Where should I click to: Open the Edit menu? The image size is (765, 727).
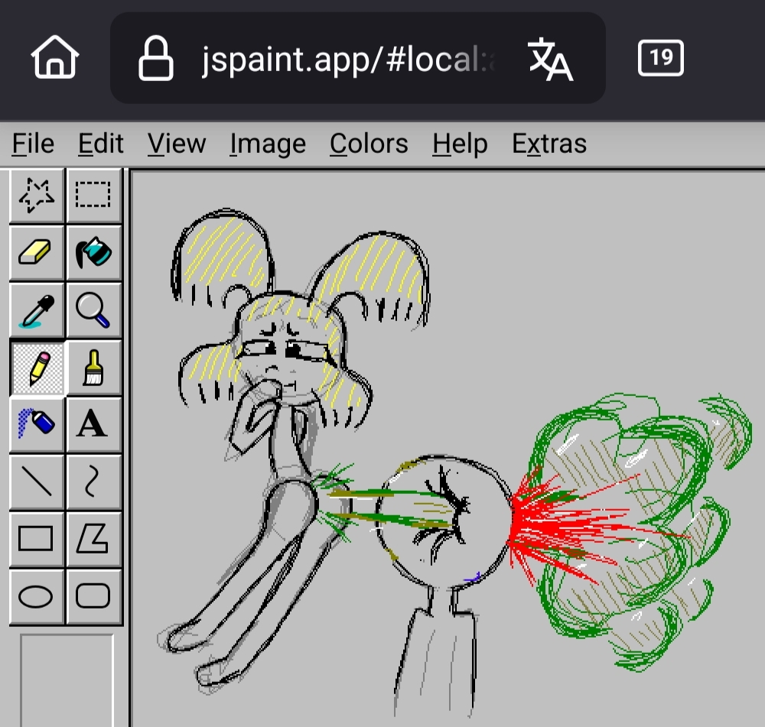click(101, 144)
